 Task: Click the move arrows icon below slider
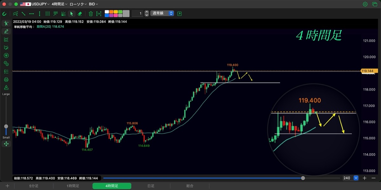6,144
